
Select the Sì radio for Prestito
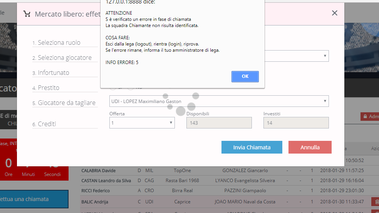click(114, 88)
